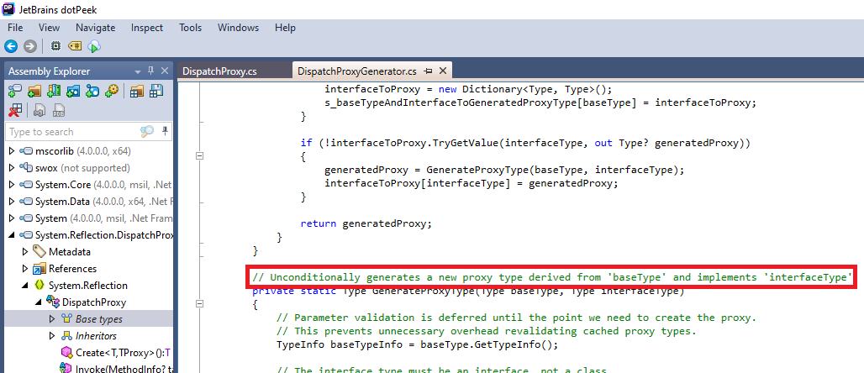Select the Metadata tree item
This screenshot has width=864, height=373.
(x=61, y=252)
